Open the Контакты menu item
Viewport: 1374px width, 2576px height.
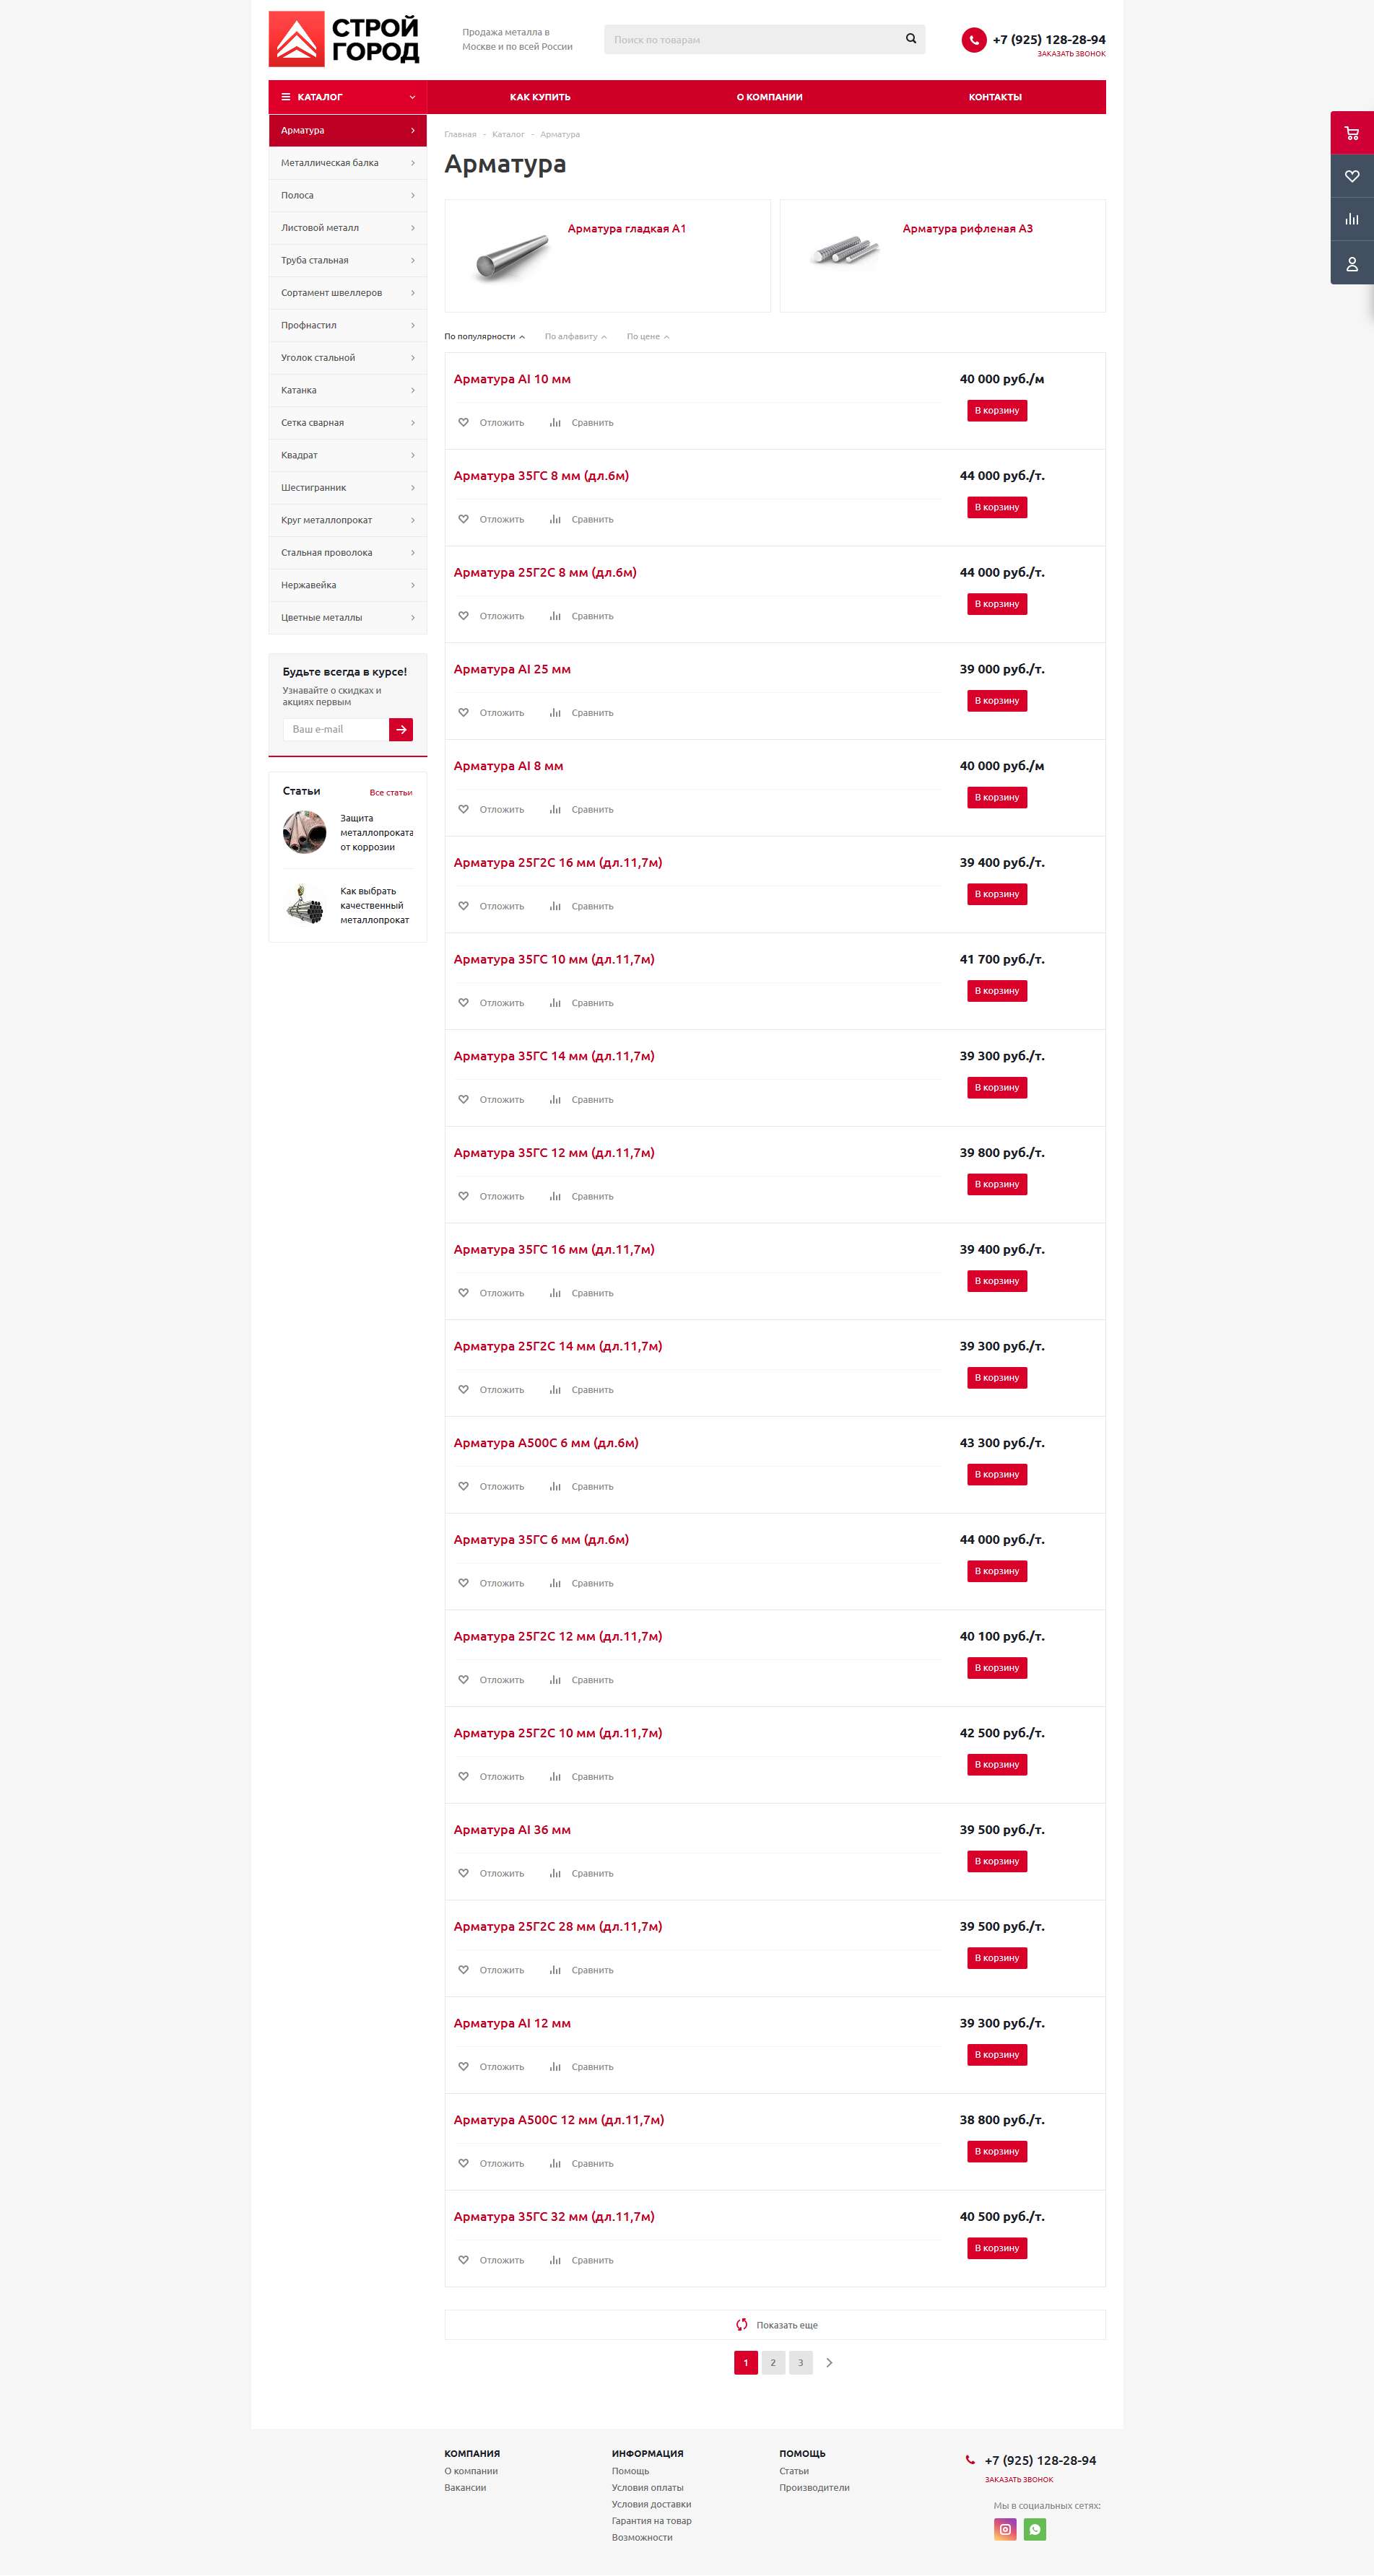click(995, 97)
